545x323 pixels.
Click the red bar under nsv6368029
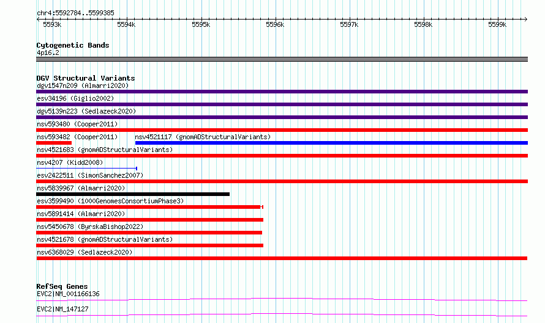[x=282, y=258]
